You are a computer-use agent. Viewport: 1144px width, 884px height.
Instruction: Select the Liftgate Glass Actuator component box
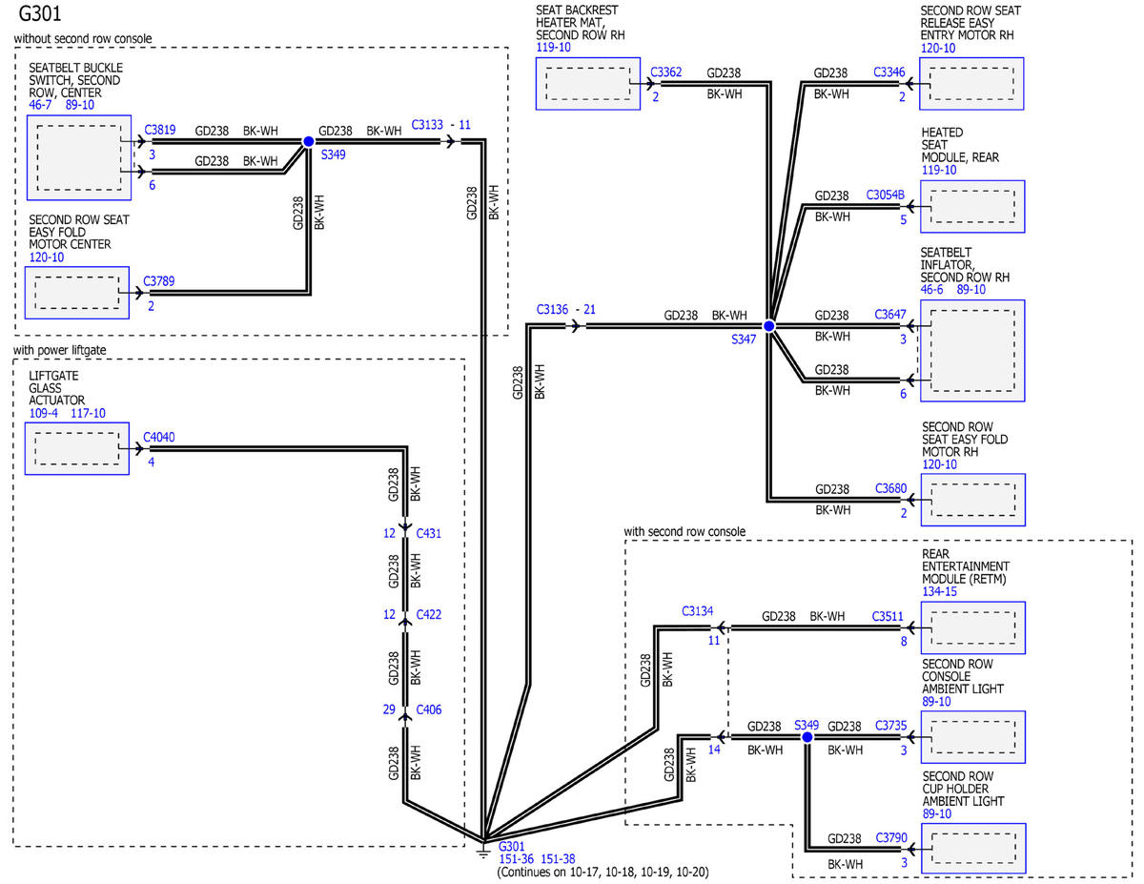77,448
